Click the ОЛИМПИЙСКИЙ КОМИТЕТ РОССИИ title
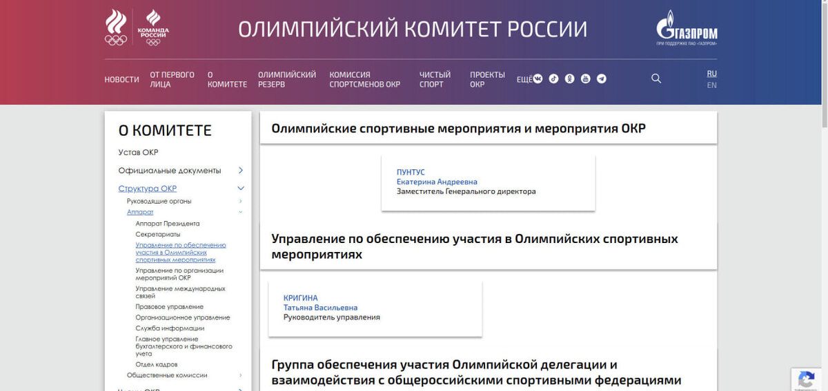The height and width of the screenshot is (391, 828). click(x=413, y=29)
